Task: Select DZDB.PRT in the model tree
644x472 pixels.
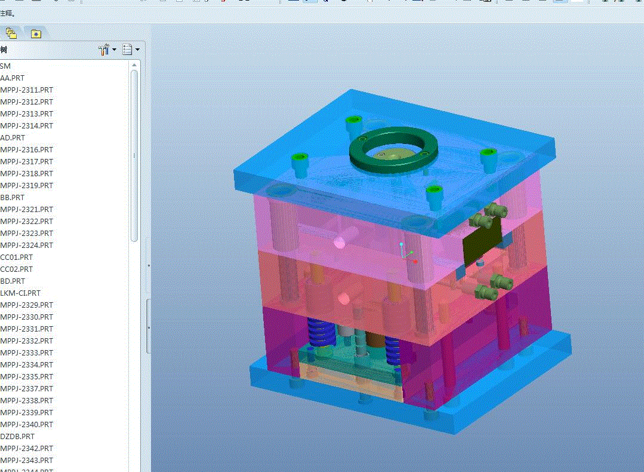Action: [x=17, y=436]
